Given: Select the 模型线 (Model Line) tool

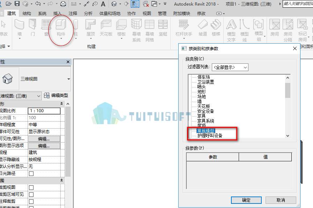Looking at the screenshot, I should [245, 30].
